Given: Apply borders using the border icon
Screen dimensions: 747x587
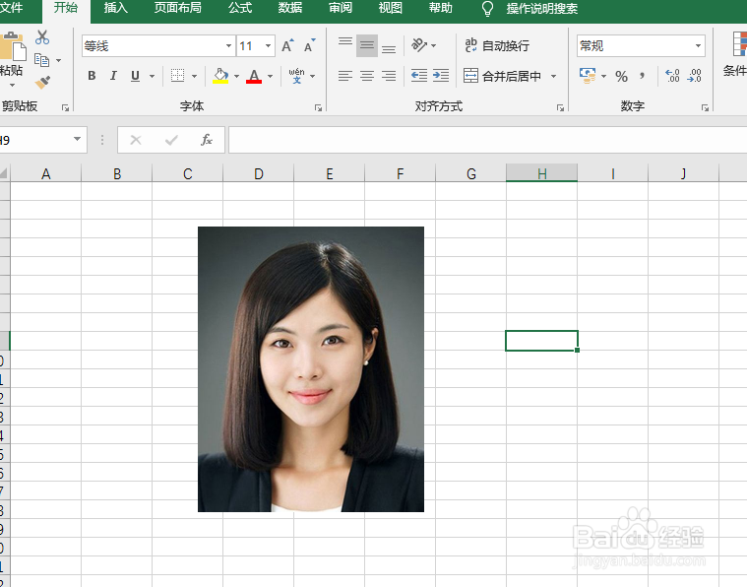Looking at the screenshot, I should (x=178, y=76).
